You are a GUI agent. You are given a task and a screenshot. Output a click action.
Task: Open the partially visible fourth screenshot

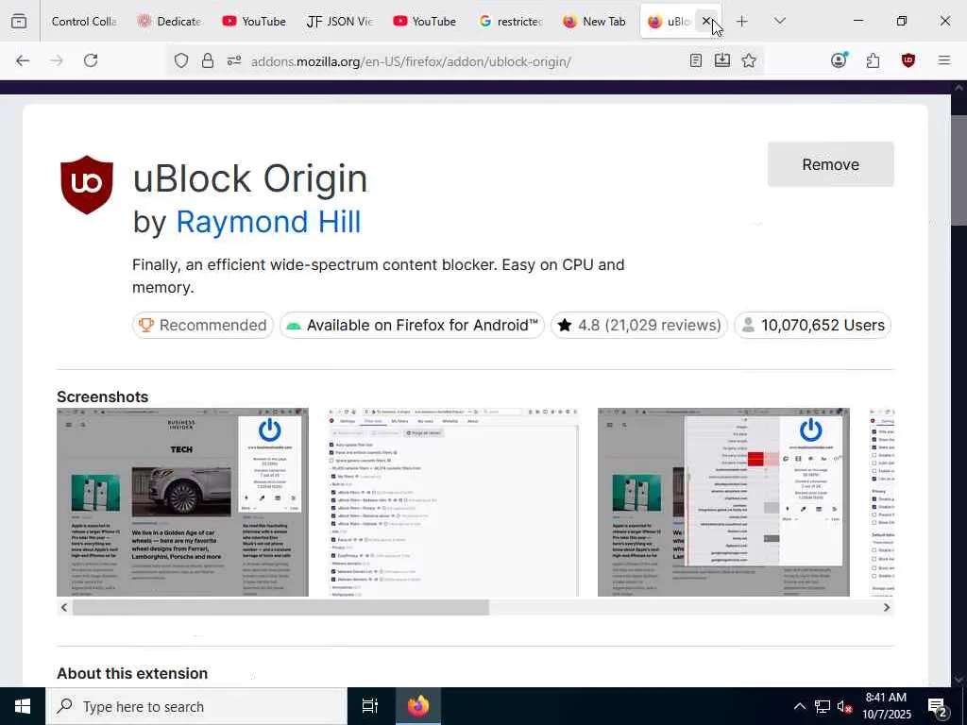(x=881, y=502)
